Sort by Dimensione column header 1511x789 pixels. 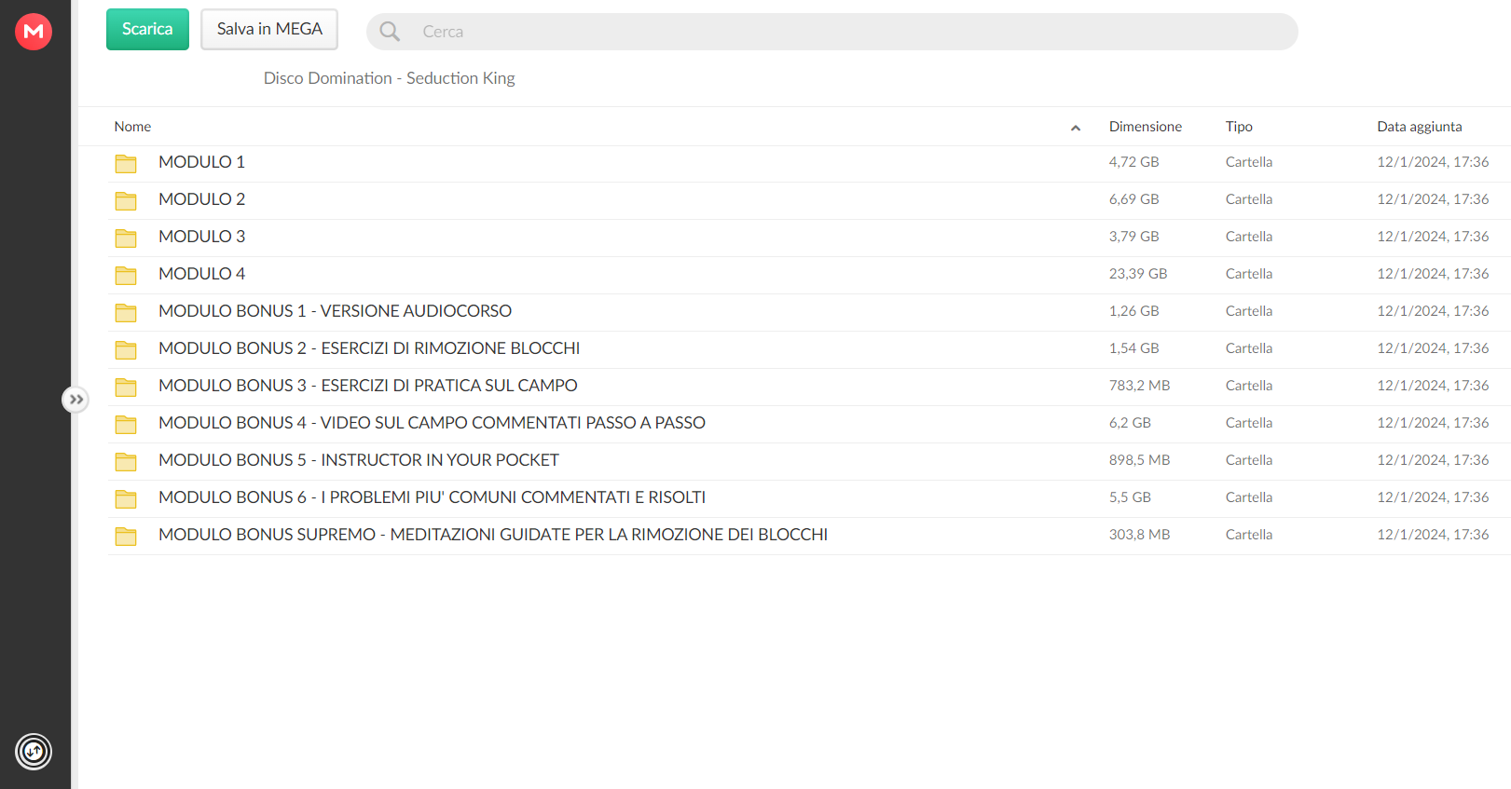[x=1145, y=127]
